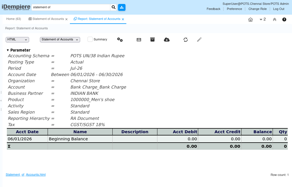Click the customize report gears icon
Screen dimensions: 292x187
[x=120, y=40]
